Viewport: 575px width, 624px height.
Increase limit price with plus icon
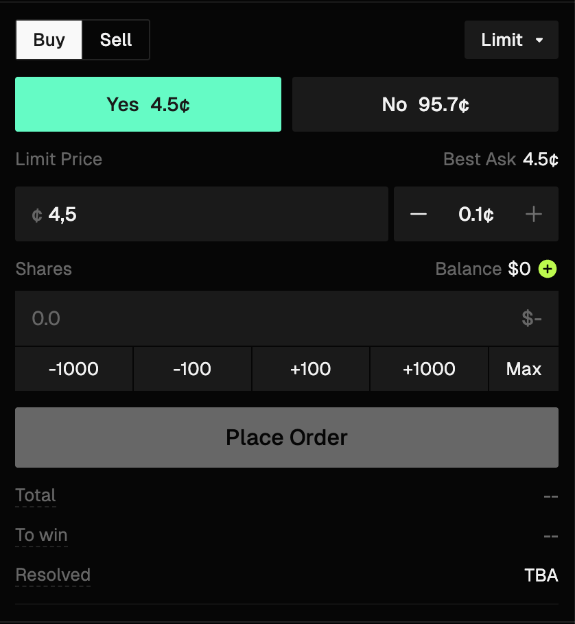[533, 215]
